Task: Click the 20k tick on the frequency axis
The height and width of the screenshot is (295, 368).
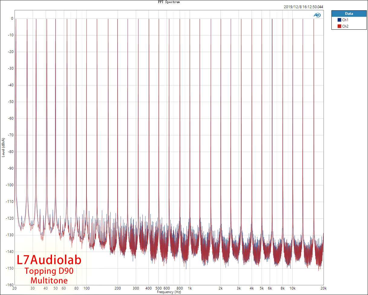Action: (x=324, y=288)
